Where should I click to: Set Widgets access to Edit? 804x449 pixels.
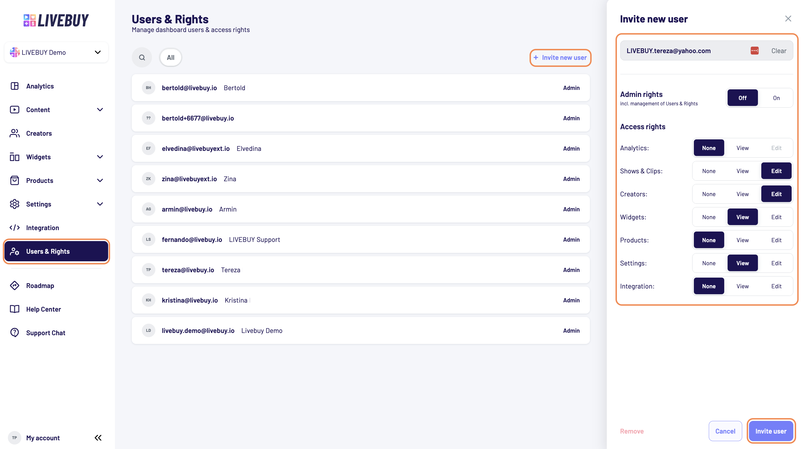(x=776, y=217)
